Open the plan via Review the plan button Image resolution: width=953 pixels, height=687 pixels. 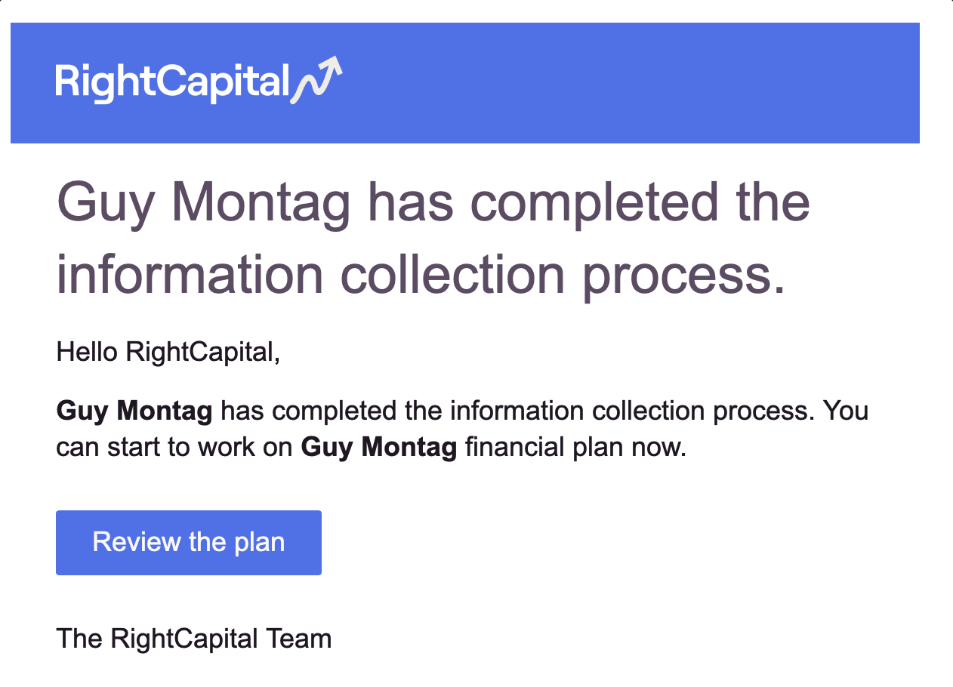point(189,542)
